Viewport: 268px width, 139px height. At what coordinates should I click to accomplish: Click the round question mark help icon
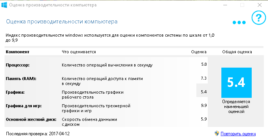[x=259, y=17]
